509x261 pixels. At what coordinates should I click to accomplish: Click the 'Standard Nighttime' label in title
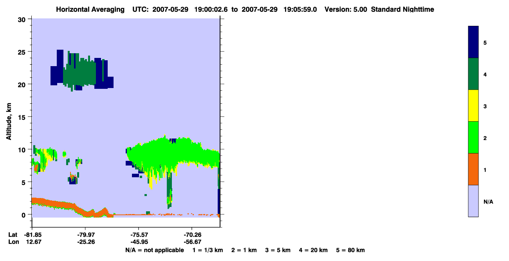point(403,9)
